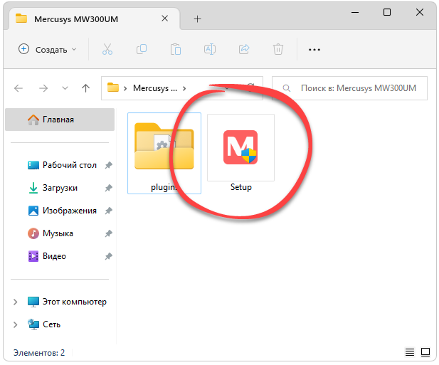Click the Создать new item button
Screen dimensions: 439x365
47,50
